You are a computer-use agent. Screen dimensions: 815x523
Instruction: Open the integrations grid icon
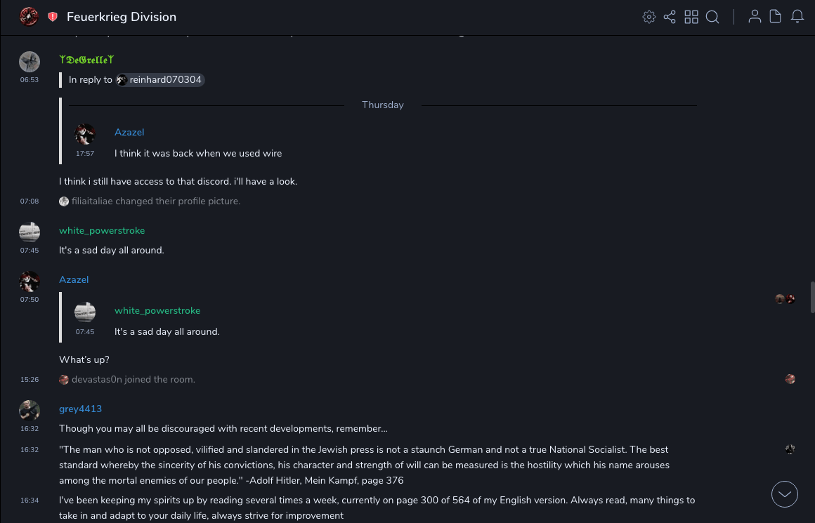[x=691, y=17]
